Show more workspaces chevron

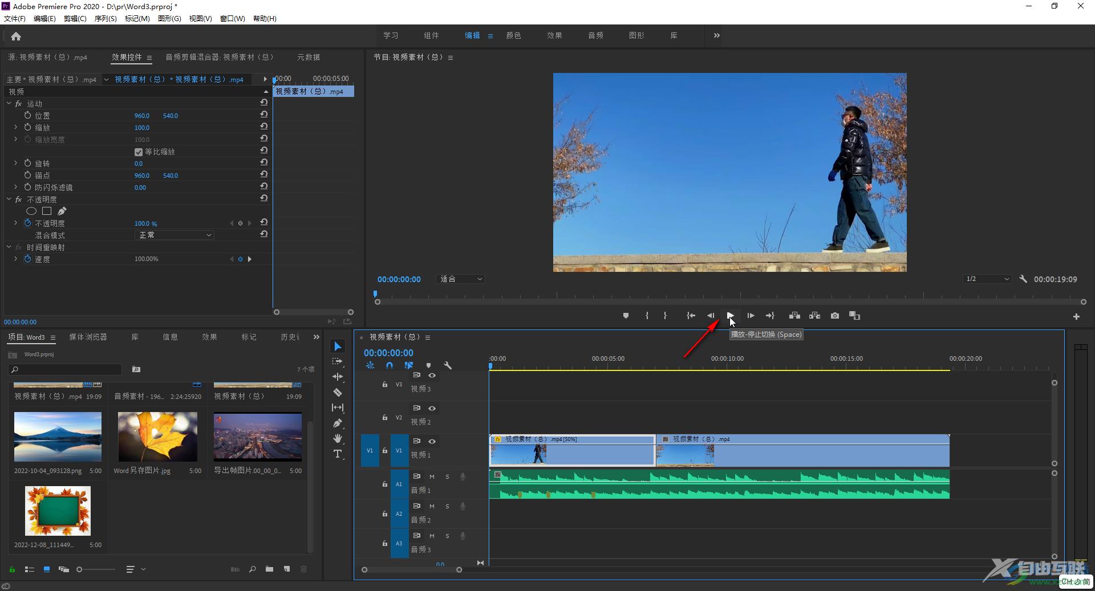[716, 35]
